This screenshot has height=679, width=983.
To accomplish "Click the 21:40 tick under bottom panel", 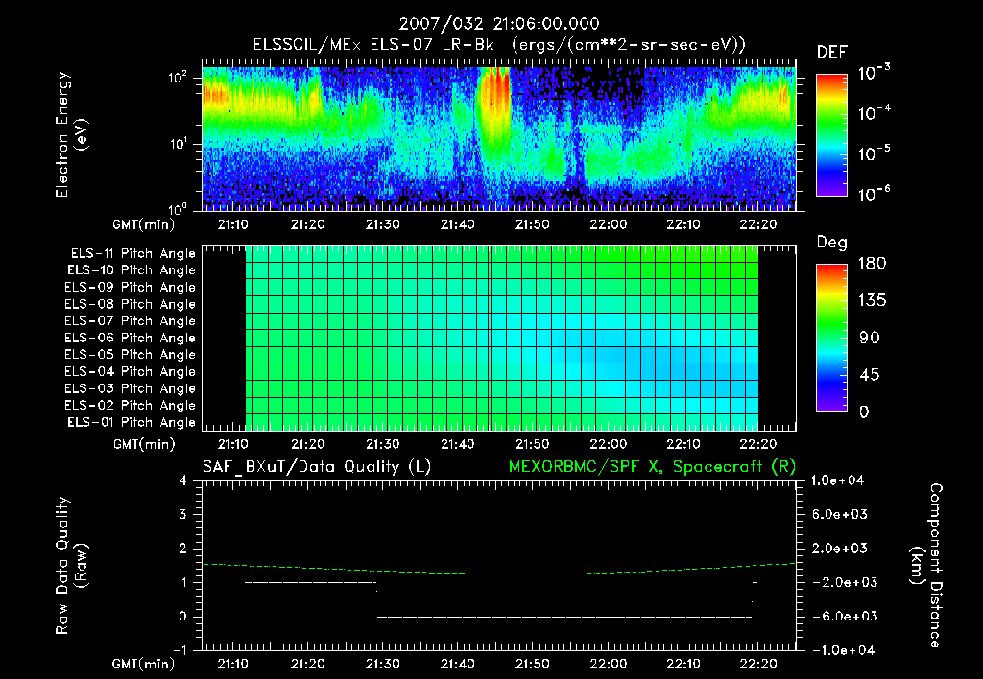I will [x=458, y=664].
